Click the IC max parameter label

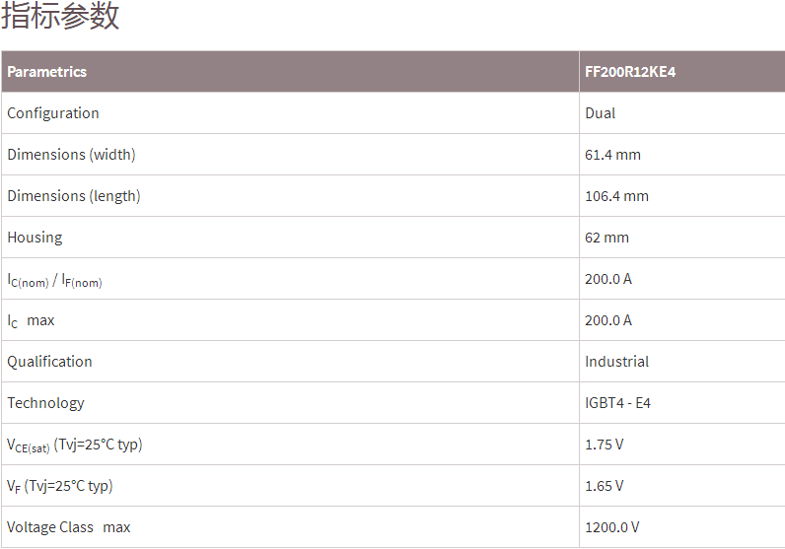(x=31, y=321)
